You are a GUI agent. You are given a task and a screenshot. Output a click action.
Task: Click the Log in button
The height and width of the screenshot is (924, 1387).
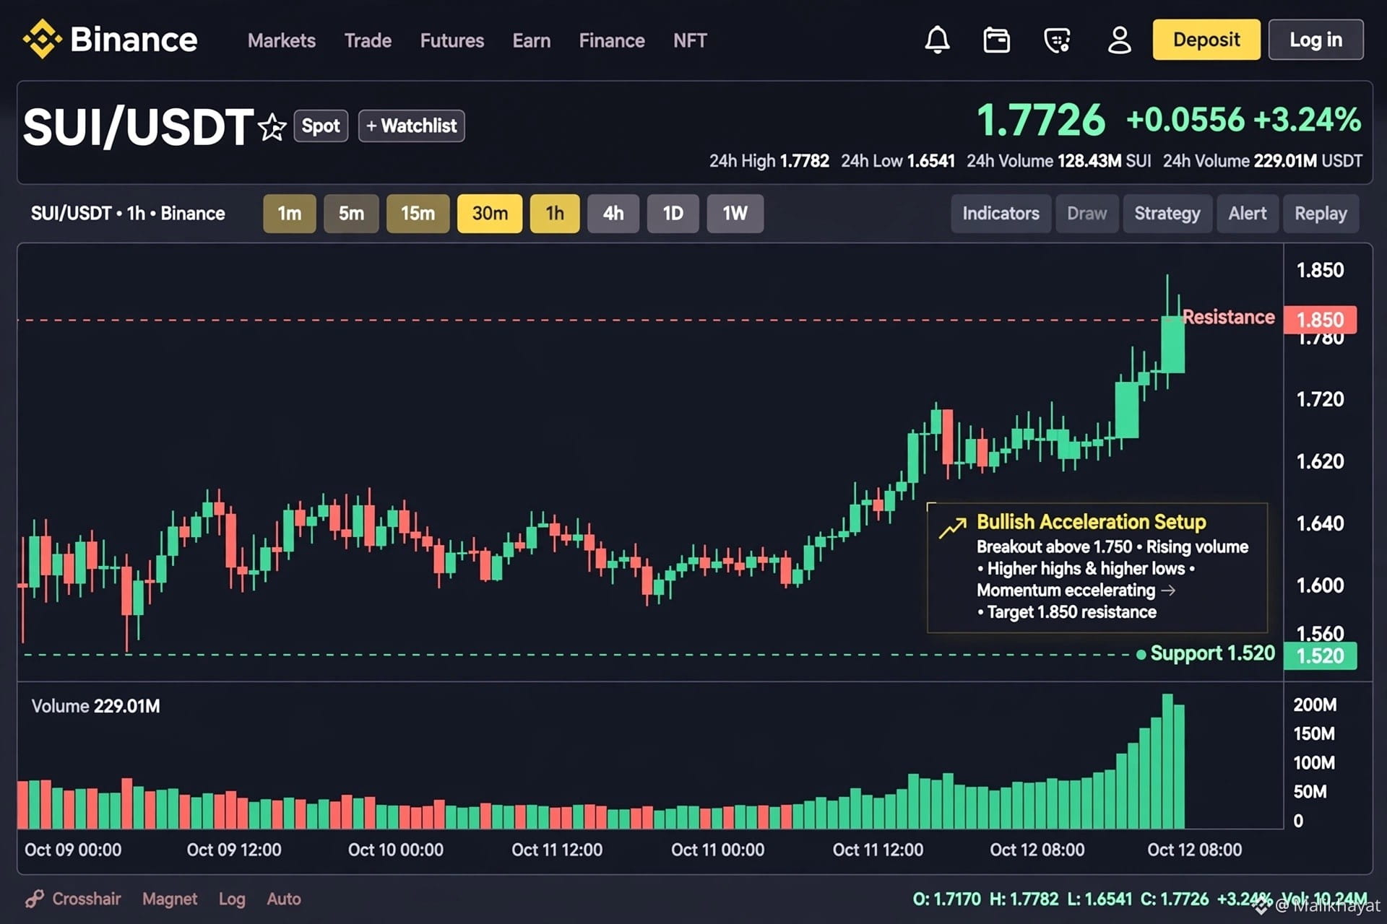1316,40
